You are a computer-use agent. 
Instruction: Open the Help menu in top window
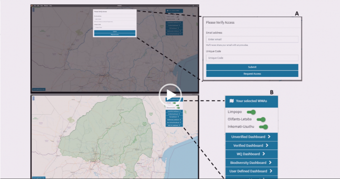point(51,5)
